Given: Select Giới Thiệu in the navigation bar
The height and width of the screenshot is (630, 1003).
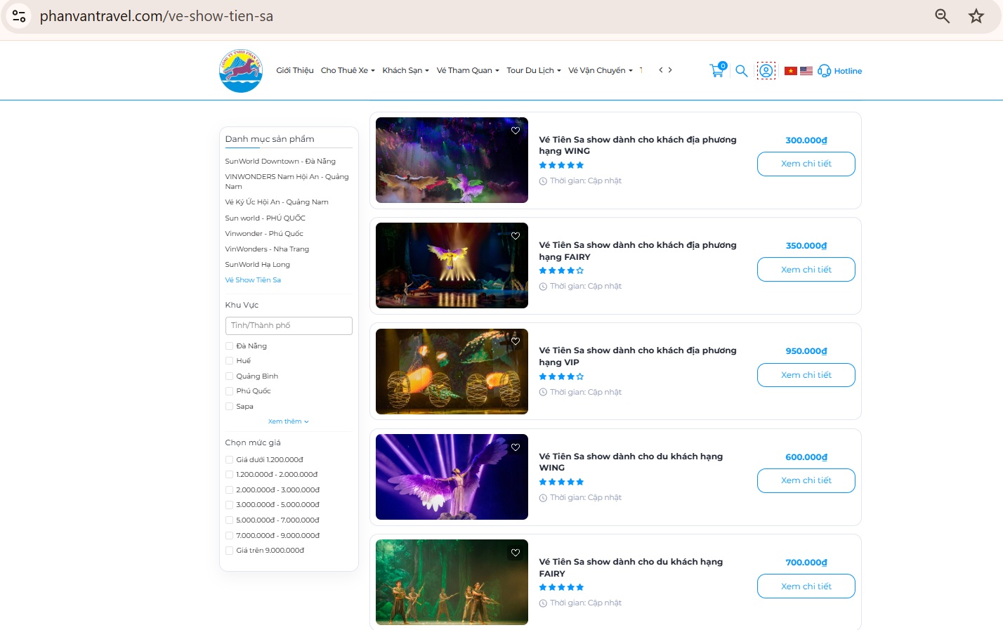Looking at the screenshot, I should point(294,70).
